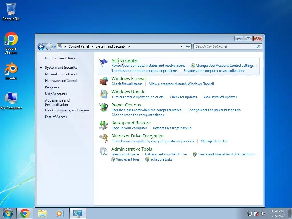Viewport: 292px width, 219px height.
Task: Open the network tray icon
Action: coord(249,214)
